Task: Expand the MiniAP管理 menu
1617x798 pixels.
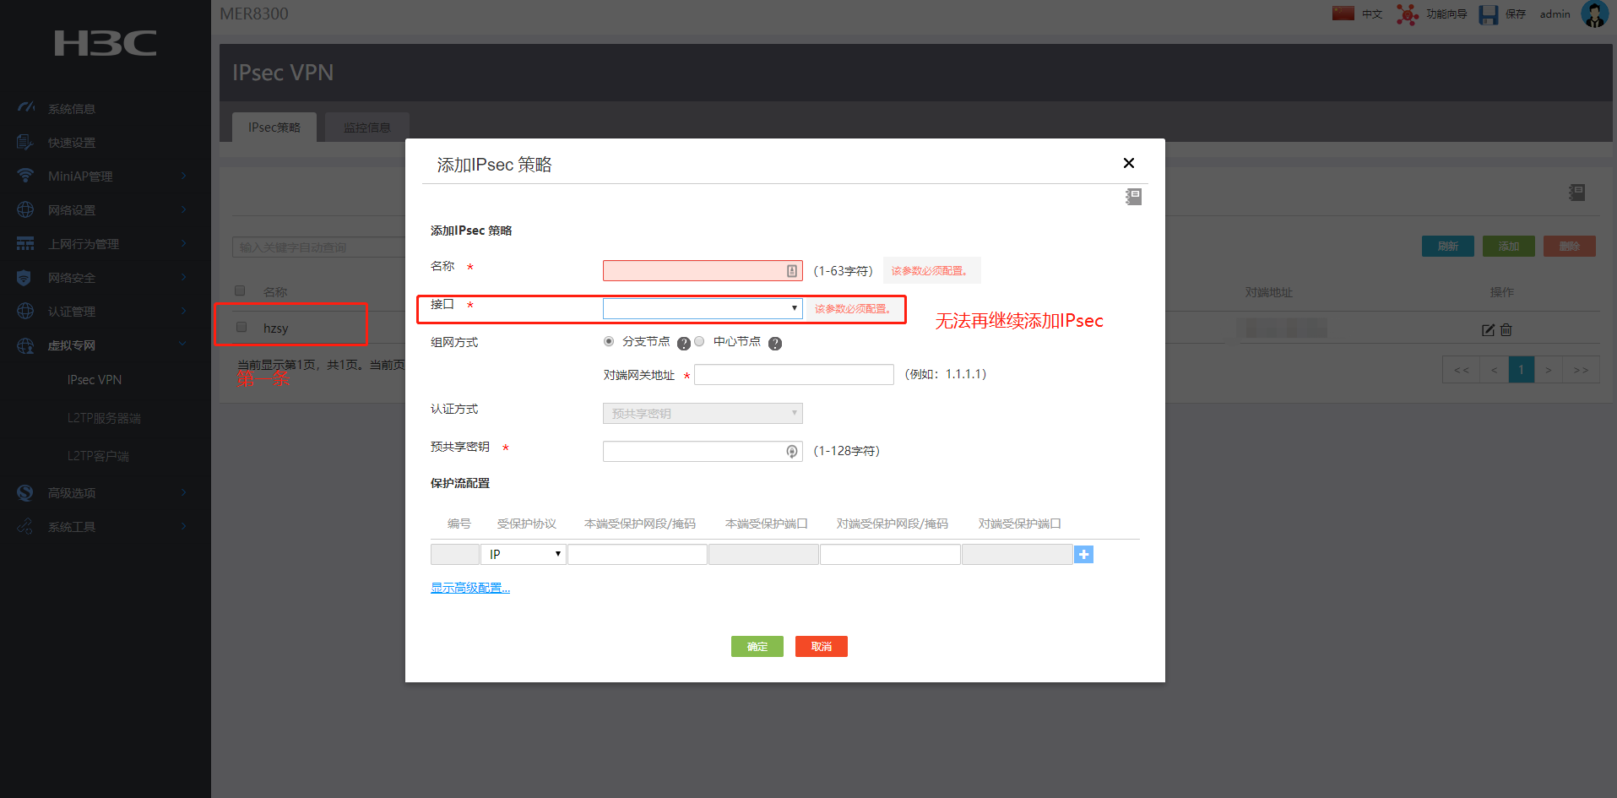Action: coord(183,176)
